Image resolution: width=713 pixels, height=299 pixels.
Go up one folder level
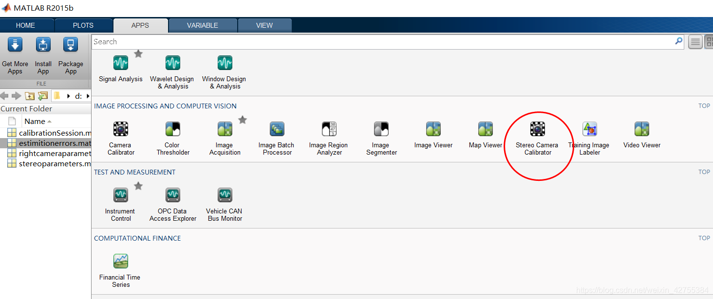click(30, 96)
